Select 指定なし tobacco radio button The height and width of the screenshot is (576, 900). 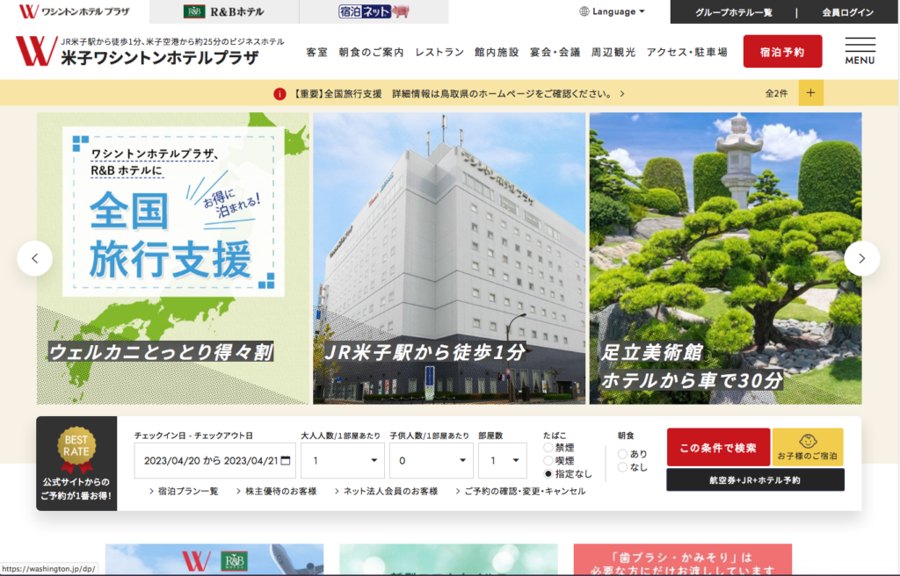click(x=548, y=473)
